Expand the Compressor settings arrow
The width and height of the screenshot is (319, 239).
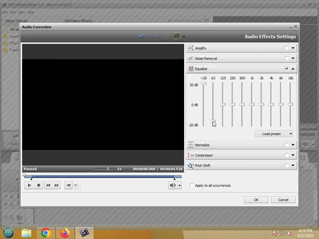(293, 155)
